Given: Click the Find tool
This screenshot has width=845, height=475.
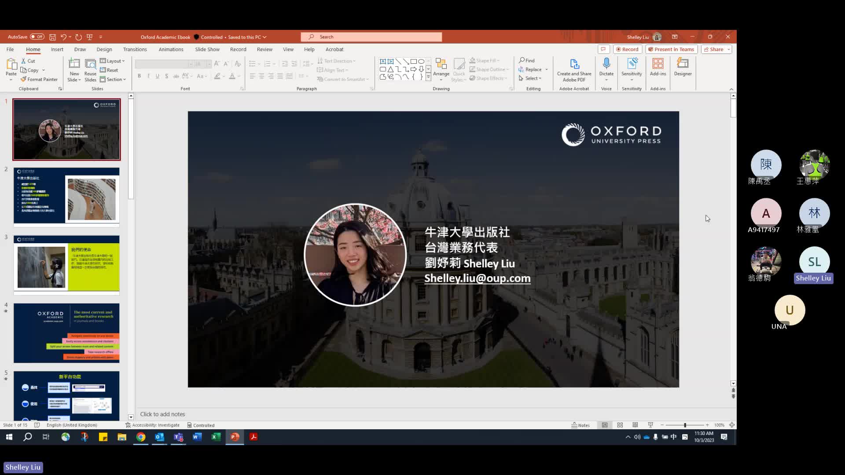Looking at the screenshot, I should click(527, 61).
